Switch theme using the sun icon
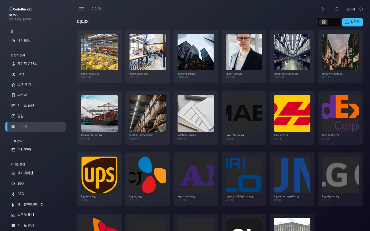The width and height of the screenshot is (370, 231). pyautogui.click(x=322, y=9)
